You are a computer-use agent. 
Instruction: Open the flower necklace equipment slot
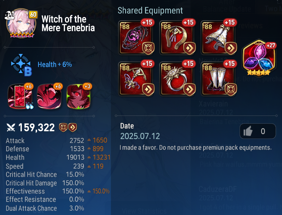coord(136,79)
